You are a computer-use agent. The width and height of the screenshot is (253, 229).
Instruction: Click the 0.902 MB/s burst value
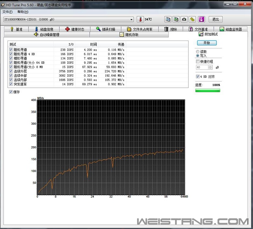click(116, 84)
